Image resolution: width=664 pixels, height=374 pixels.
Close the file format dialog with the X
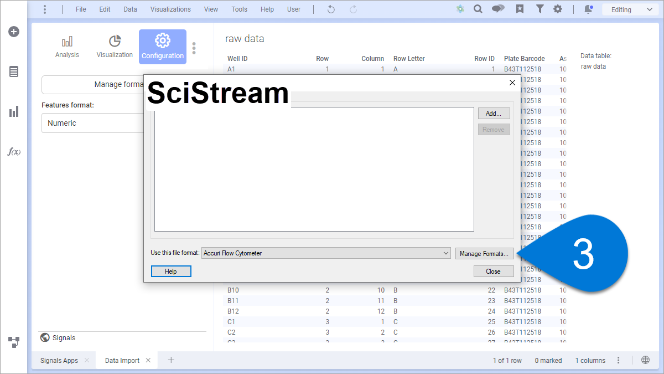pyautogui.click(x=512, y=83)
